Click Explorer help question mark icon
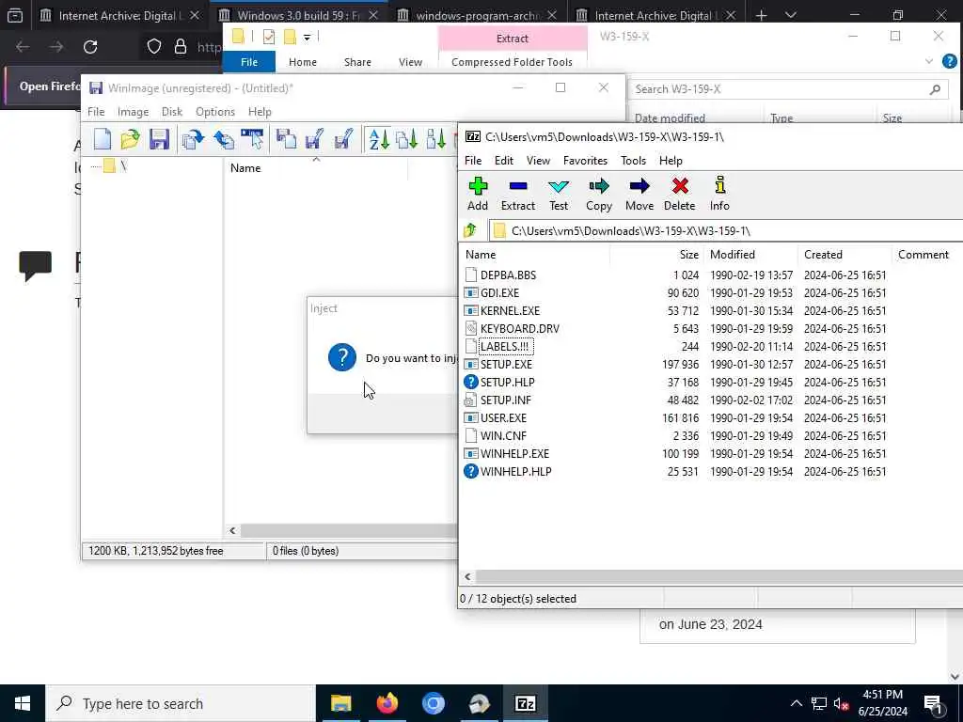 949,61
